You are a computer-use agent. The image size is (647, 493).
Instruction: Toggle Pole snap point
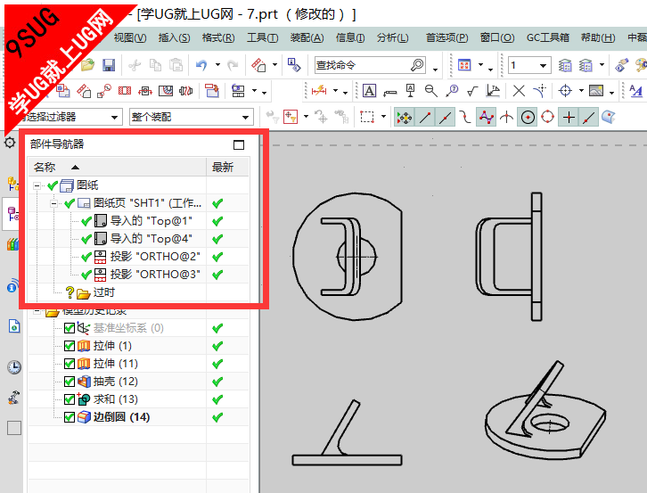[x=486, y=118]
